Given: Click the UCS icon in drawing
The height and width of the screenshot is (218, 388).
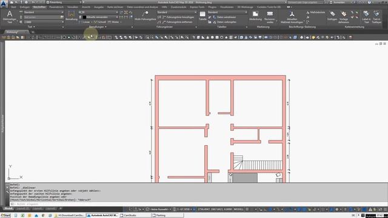Looking at the screenshot, I should (15, 172).
